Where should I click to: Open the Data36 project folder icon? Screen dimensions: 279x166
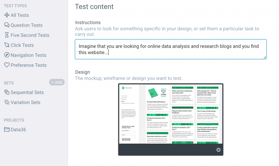click(7, 129)
